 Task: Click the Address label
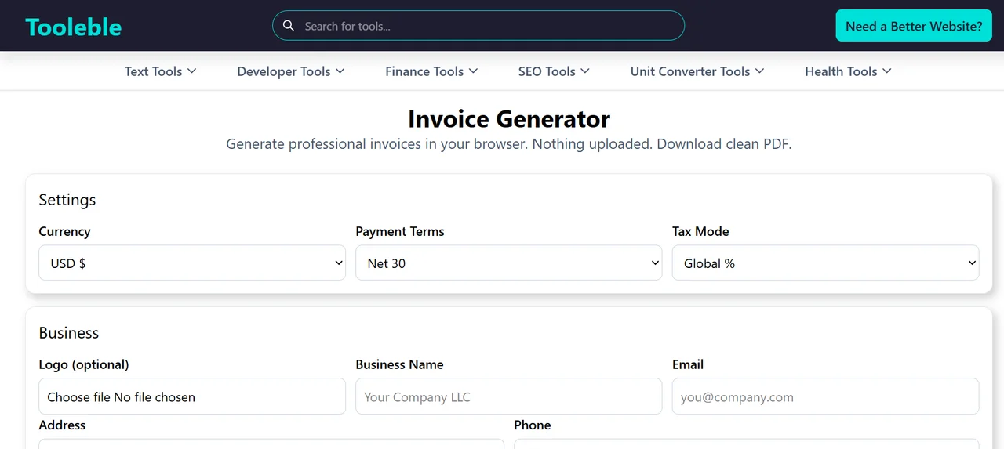click(62, 425)
